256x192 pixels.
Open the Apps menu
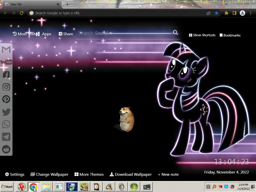click(x=43, y=34)
